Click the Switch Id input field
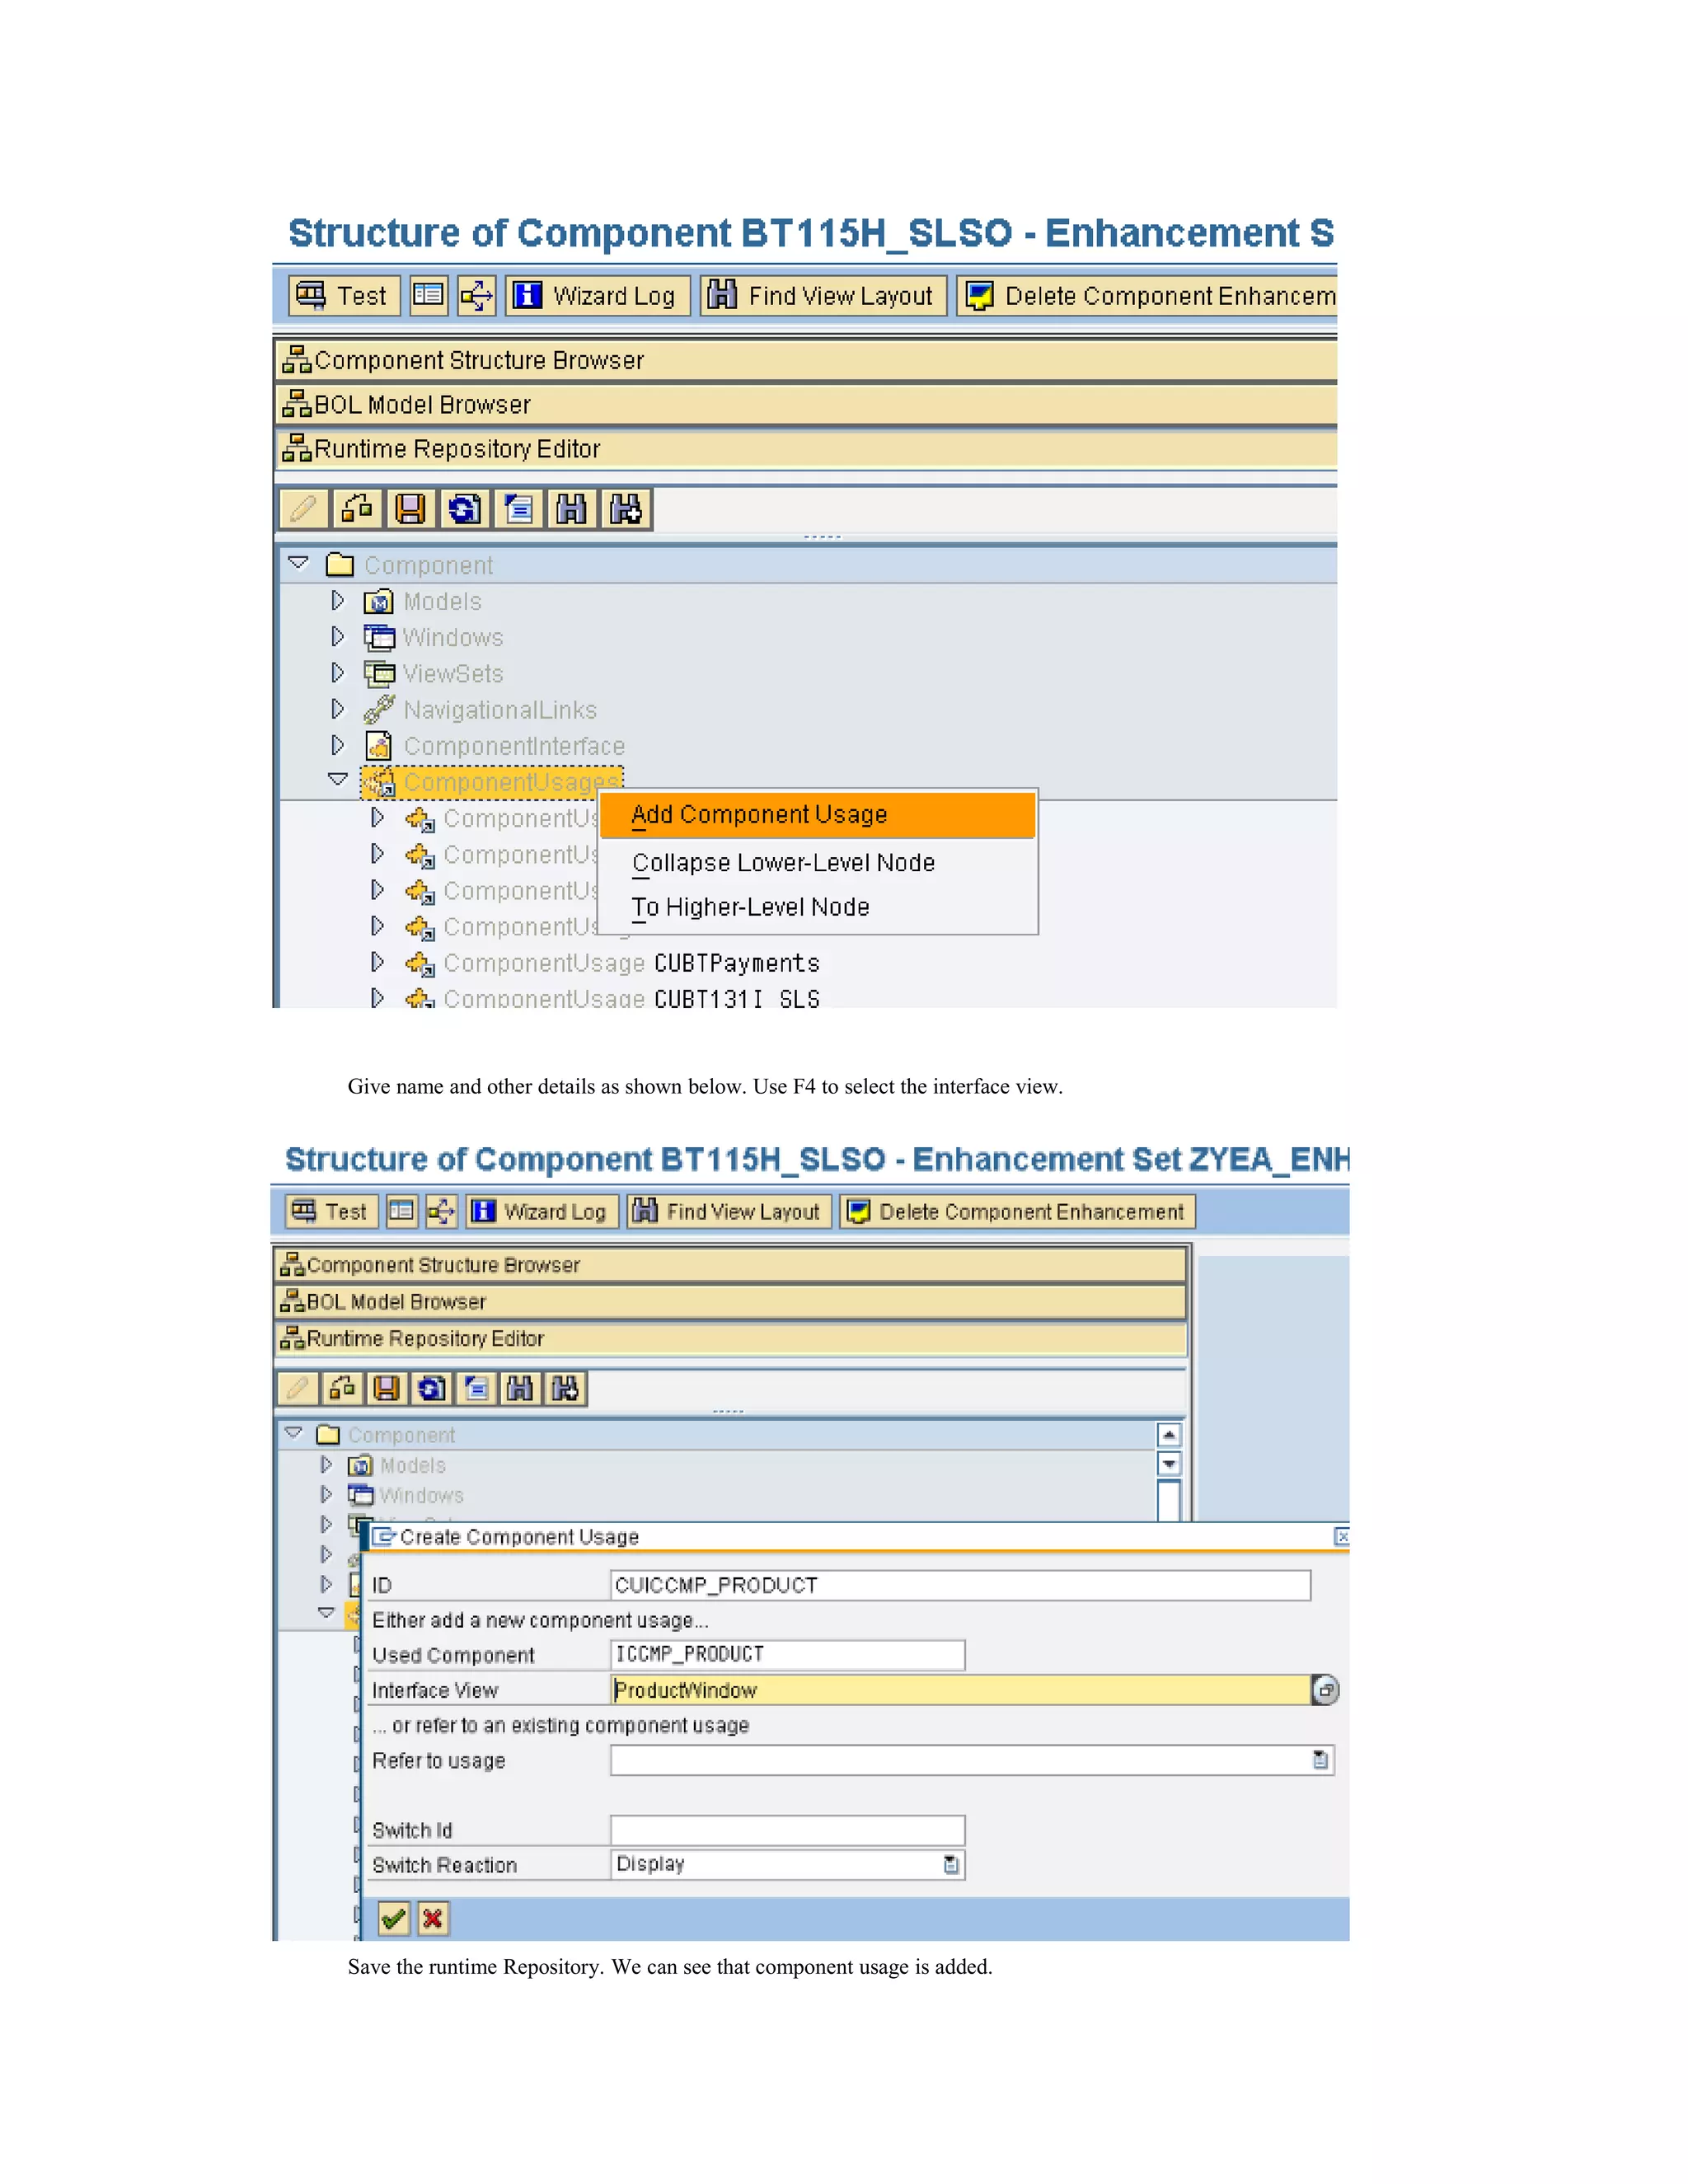 click(788, 1830)
